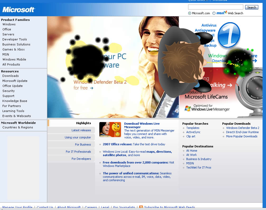
Task: Open DirectX End-User Runtime download
Action: (x=242, y=132)
